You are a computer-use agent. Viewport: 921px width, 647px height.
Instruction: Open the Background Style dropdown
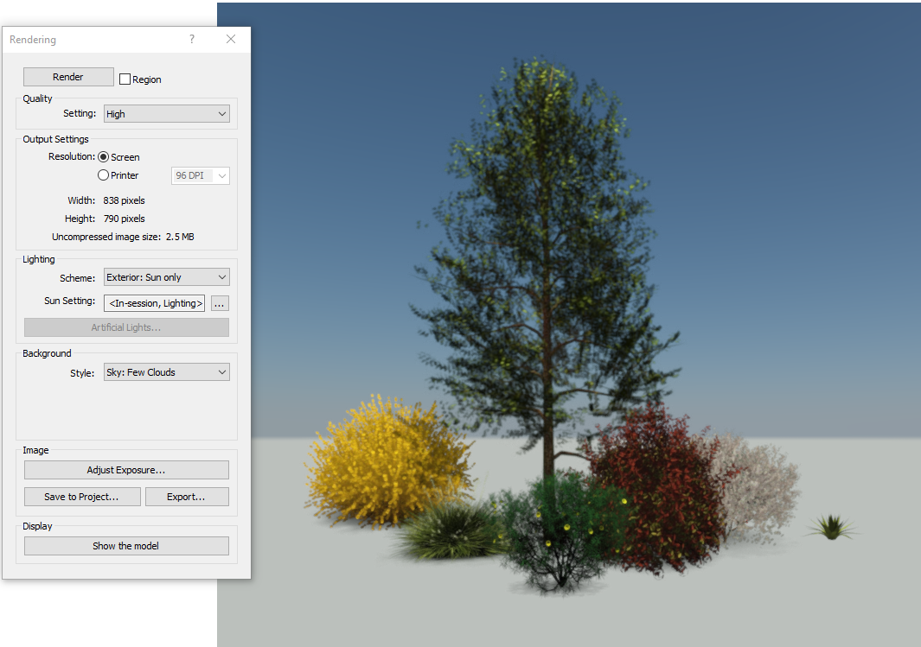click(167, 372)
